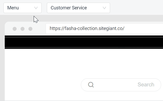The width and height of the screenshot is (163, 101).
Task: Click the first gray dot in preview frame
Action: [x=14, y=29]
